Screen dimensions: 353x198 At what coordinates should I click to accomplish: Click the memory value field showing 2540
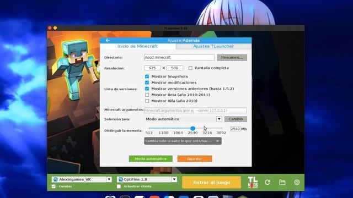236,129
